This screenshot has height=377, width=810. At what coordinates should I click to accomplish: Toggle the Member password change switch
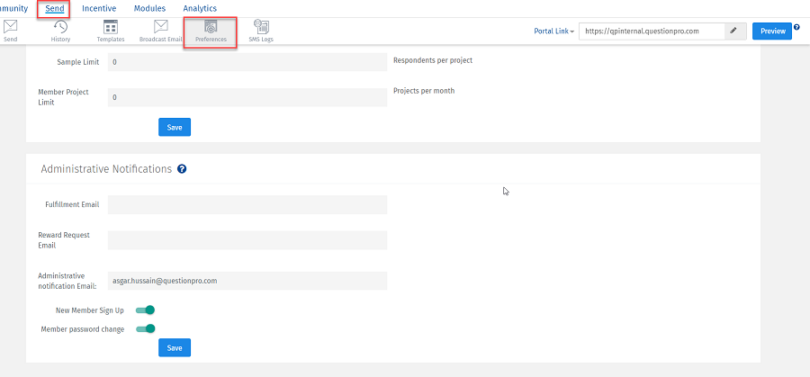(146, 329)
